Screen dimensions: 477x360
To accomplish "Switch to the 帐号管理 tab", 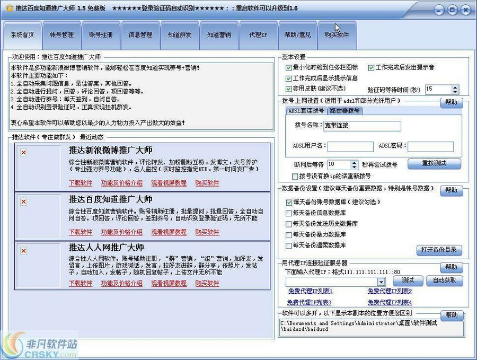I will [62, 35].
